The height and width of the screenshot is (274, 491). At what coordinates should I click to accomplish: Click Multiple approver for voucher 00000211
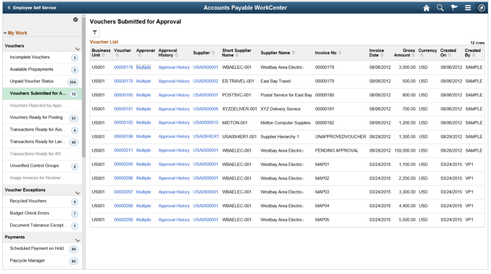click(143, 151)
